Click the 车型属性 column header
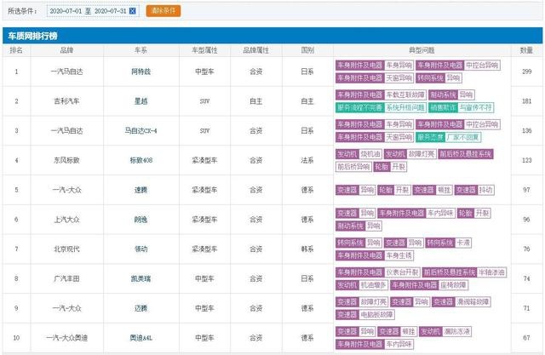Screen dimensions: 545x355 coord(204,50)
